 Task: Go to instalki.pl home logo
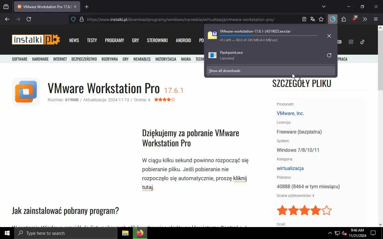(x=36, y=40)
